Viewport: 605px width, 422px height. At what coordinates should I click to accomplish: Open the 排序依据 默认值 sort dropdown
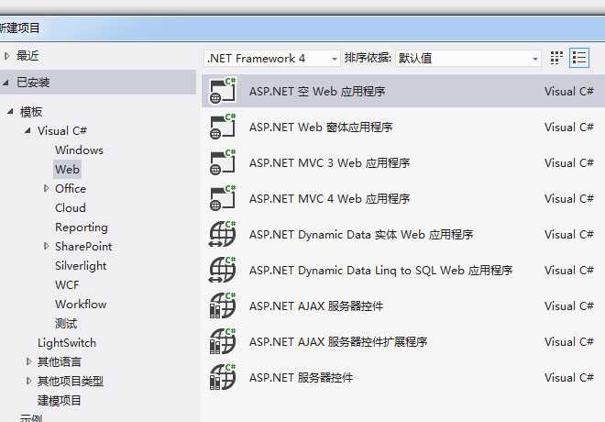pyautogui.click(x=468, y=59)
